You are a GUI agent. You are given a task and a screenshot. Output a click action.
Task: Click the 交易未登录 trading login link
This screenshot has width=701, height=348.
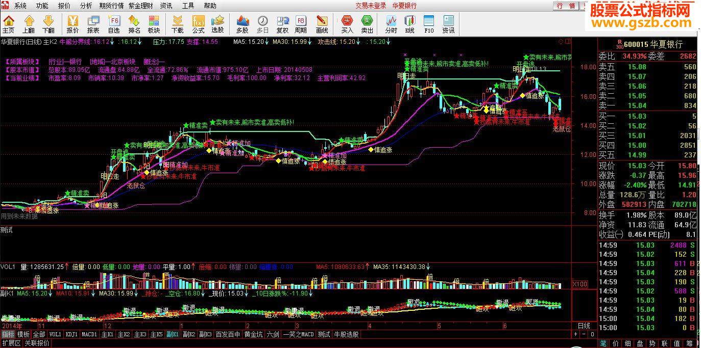click(x=371, y=6)
